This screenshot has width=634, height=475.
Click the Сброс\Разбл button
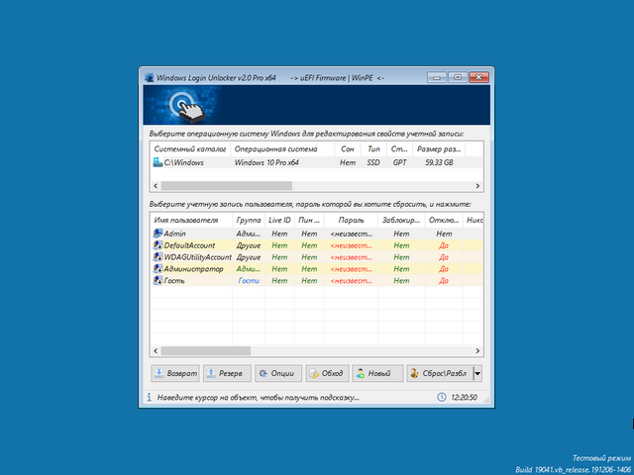[438, 373]
